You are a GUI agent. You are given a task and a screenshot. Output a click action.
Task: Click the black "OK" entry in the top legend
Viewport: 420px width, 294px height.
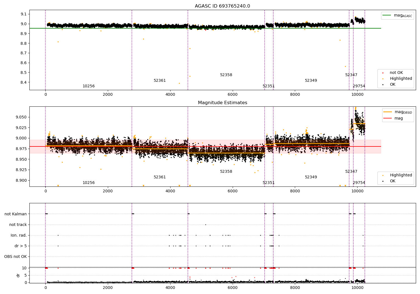(x=393, y=85)
